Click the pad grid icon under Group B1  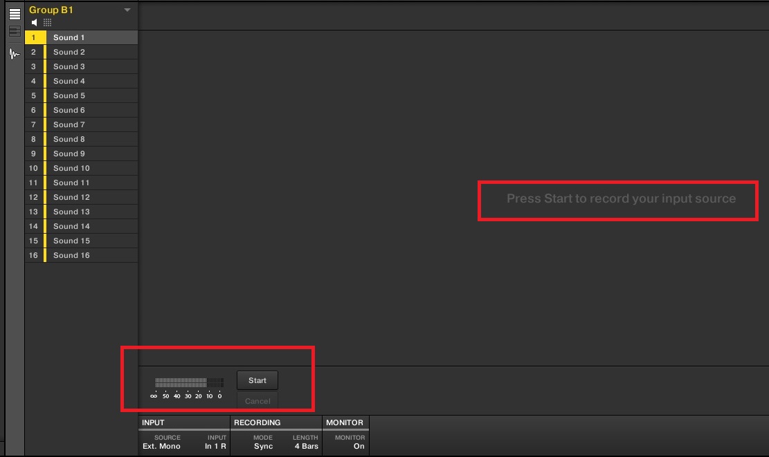coord(47,23)
